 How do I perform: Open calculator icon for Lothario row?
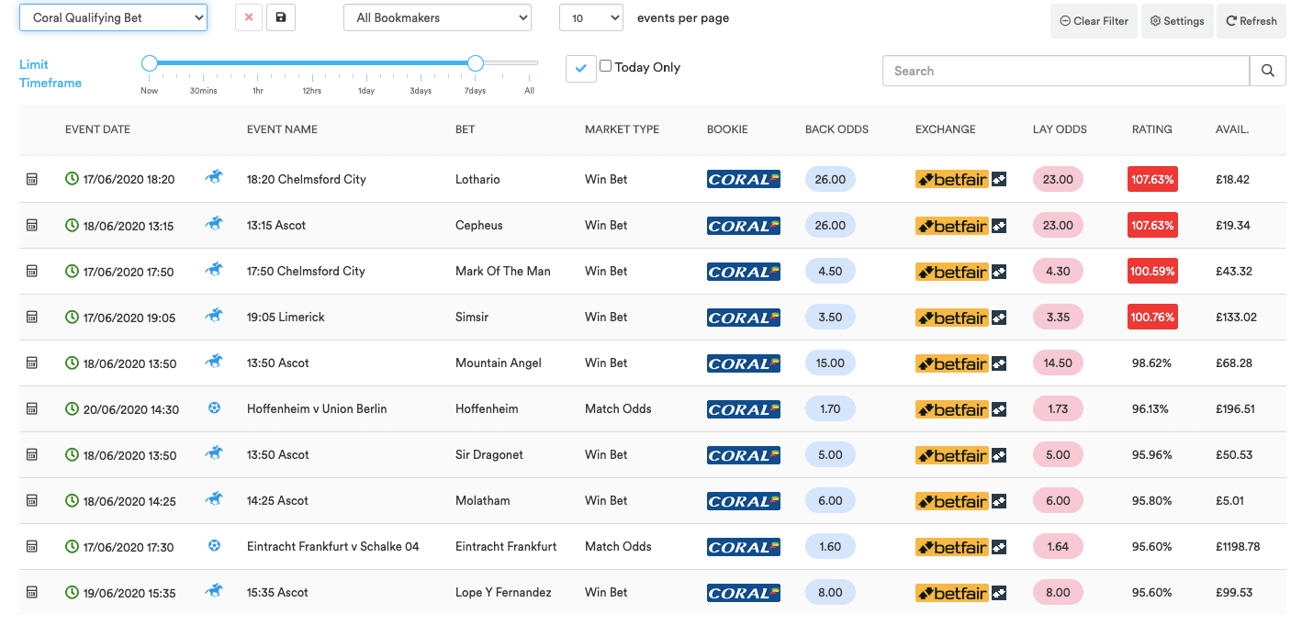click(x=32, y=179)
